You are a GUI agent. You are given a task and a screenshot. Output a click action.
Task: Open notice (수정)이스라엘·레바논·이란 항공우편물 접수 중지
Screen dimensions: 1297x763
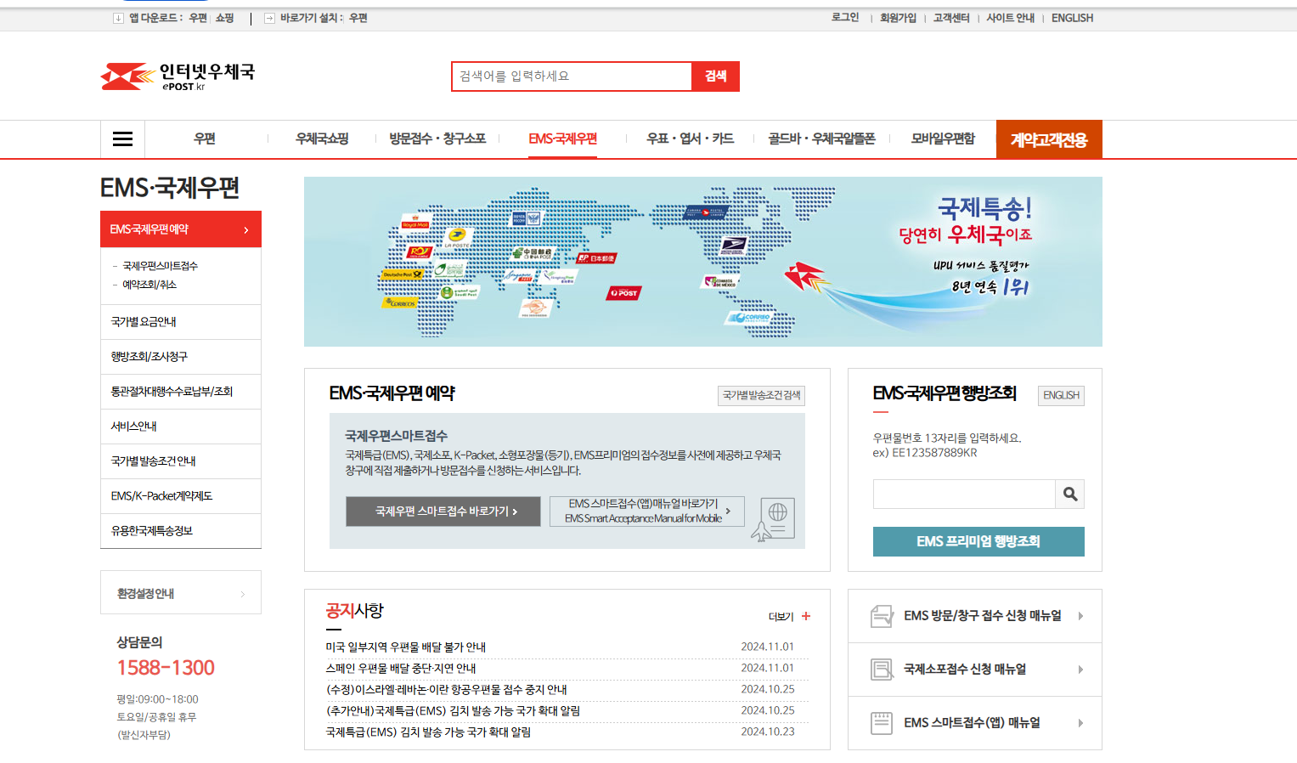pos(447,689)
